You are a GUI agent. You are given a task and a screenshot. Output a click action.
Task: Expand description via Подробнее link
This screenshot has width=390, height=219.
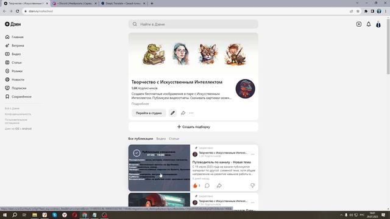point(140,104)
